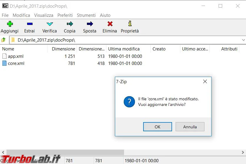
Task: Open the Aiuto menu
Action: [x=105, y=15]
